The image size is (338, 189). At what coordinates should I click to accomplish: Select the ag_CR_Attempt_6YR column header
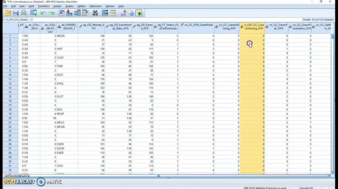click(x=92, y=28)
